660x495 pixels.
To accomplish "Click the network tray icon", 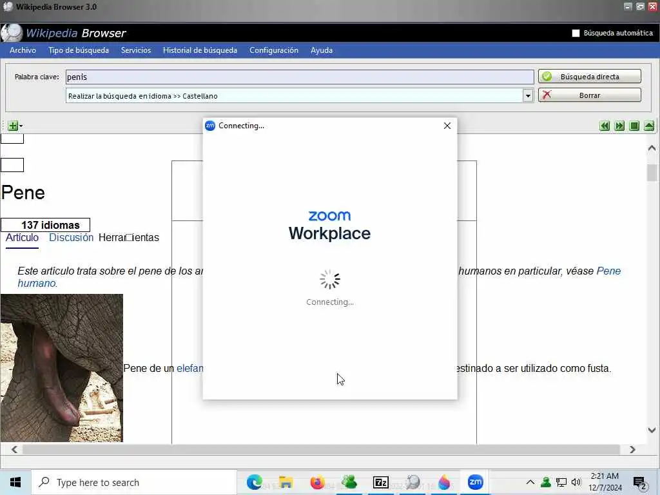I will pyautogui.click(x=561, y=482).
